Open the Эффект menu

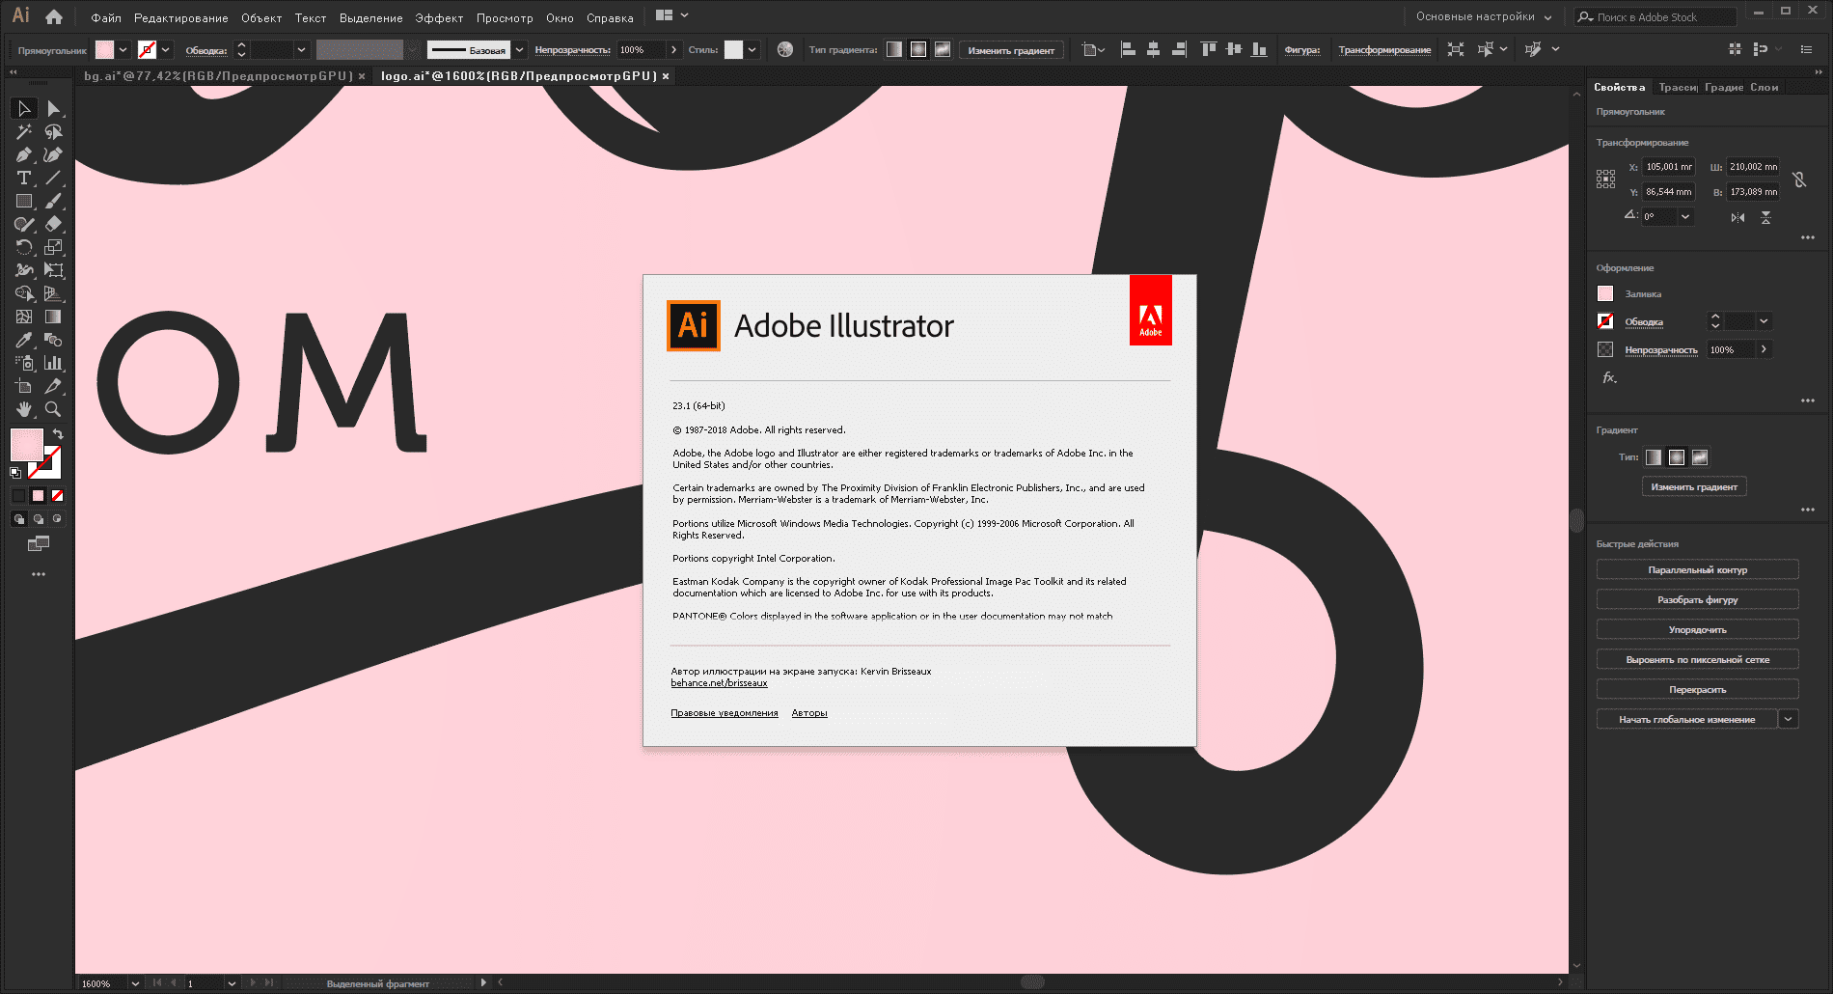click(x=439, y=17)
